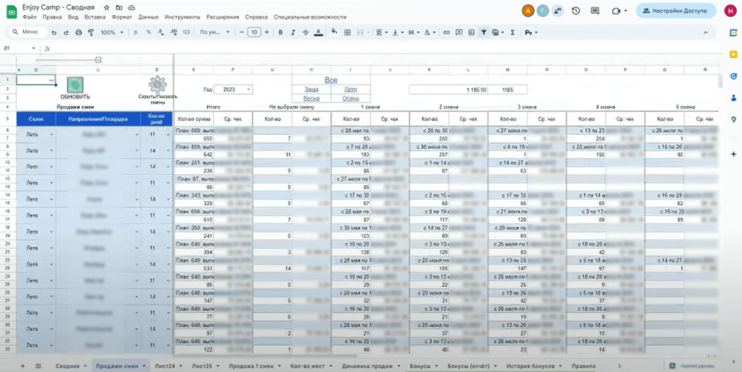Click the insert link icon
The height and width of the screenshot is (372, 742).
pos(446,33)
